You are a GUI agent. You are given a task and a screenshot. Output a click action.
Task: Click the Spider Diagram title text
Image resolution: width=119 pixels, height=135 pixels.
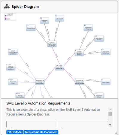pyautogui.click(x=25, y=7)
